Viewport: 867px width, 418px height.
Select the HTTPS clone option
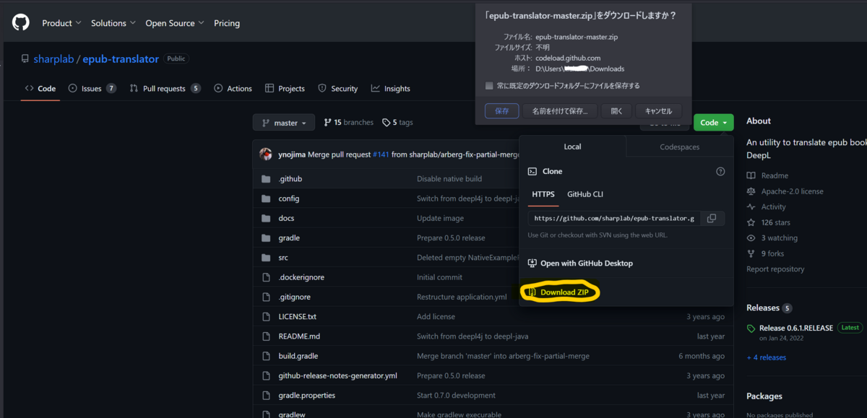coord(543,194)
